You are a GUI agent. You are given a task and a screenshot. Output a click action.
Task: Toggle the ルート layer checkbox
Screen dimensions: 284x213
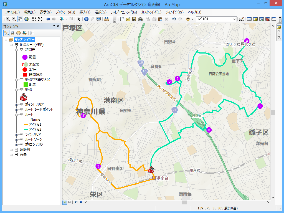[x=21, y=115]
